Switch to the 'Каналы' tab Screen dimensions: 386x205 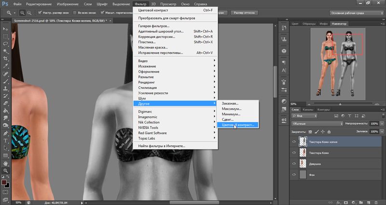pos(308,110)
